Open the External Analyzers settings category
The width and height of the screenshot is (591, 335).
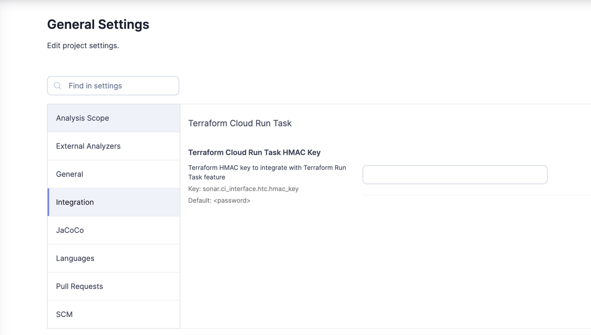click(87, 146)
